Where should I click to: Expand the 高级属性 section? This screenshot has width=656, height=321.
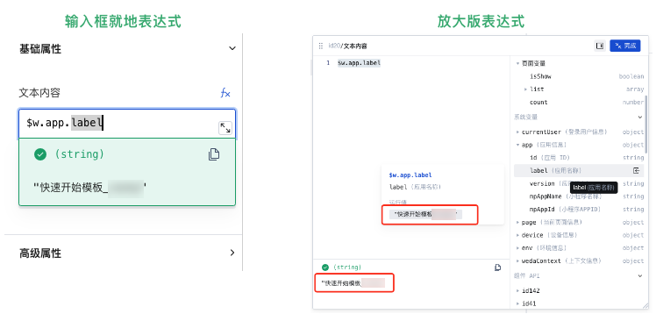click(x=232, y=253)
